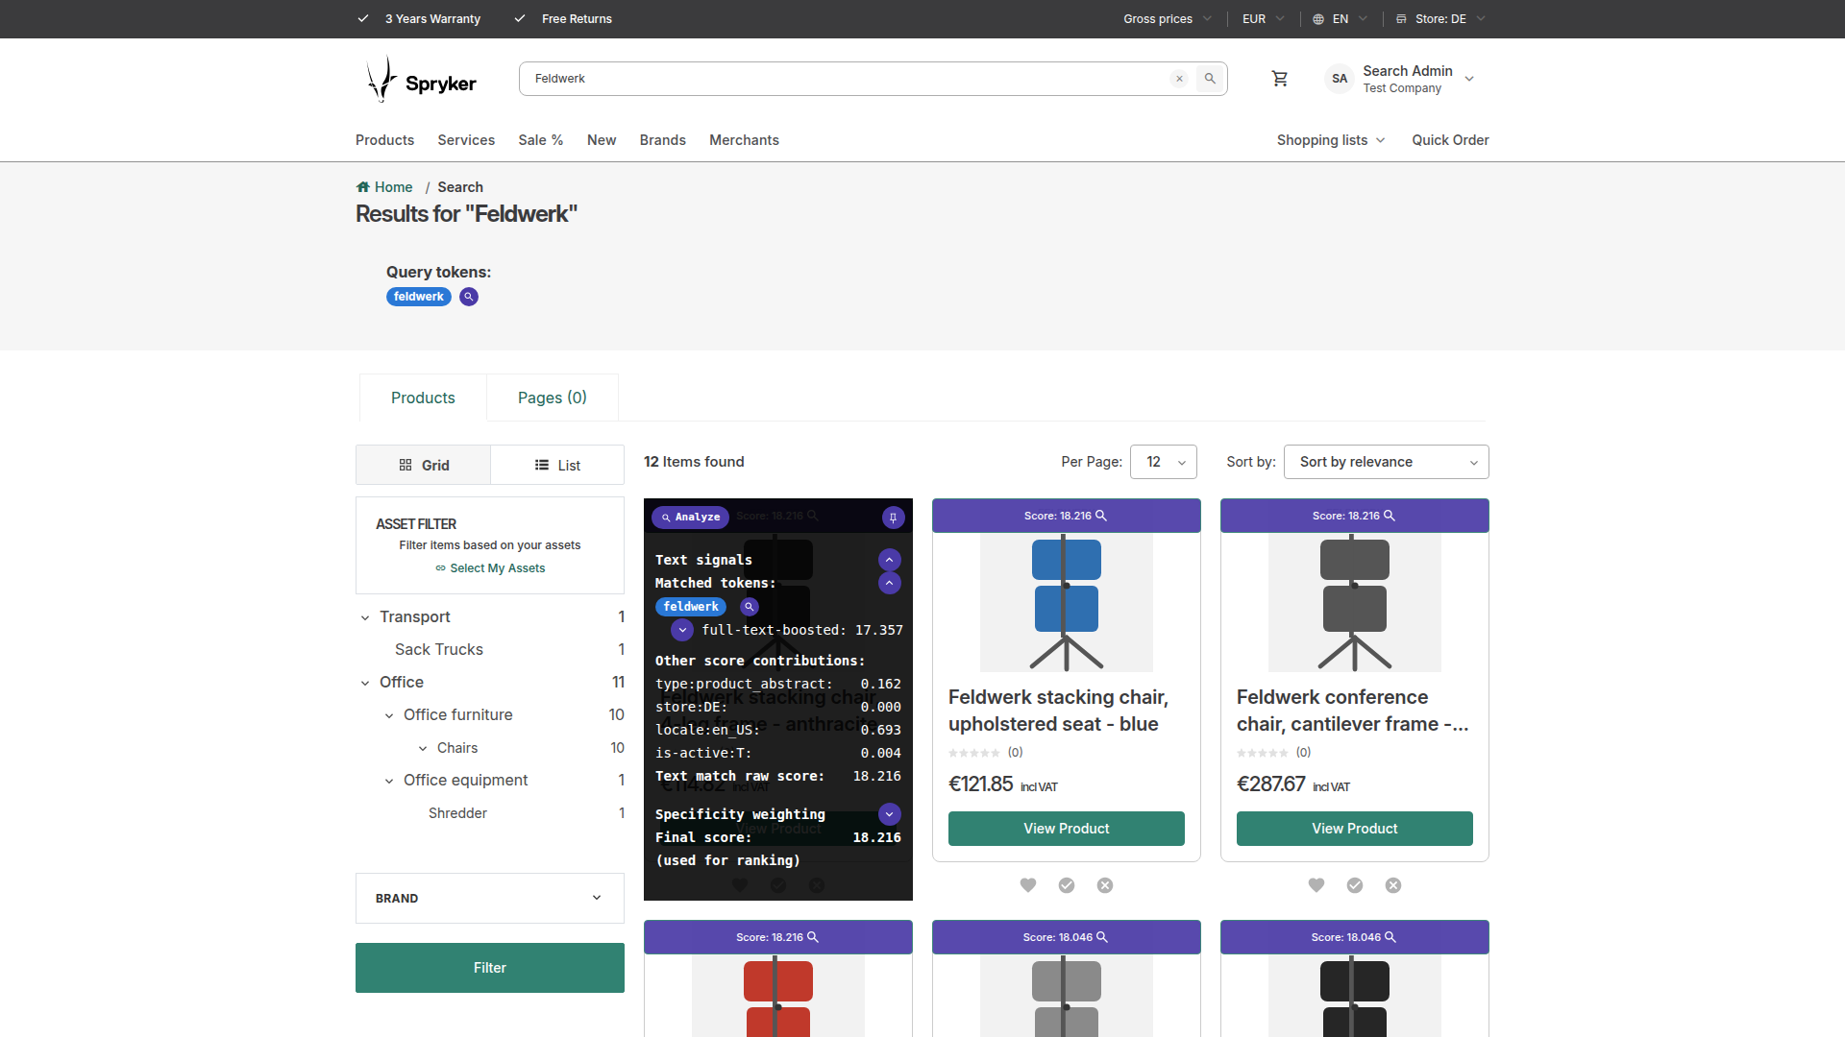The image size is (1845, 1037).
Task: Expand full-text-boosted score details
Action: point(682,630)
